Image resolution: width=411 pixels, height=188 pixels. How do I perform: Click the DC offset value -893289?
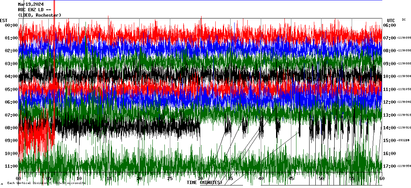point(403,141)
